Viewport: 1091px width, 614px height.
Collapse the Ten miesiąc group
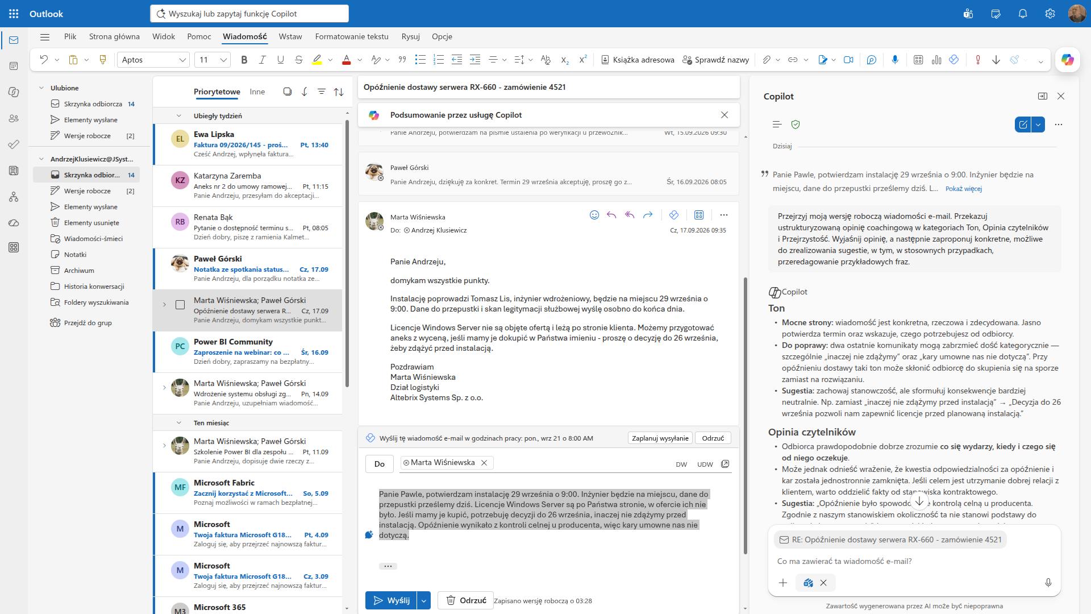coord(179,423)
